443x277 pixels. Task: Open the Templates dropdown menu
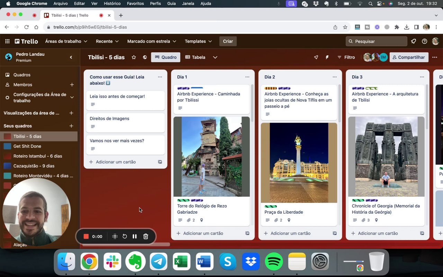(198, 41)
